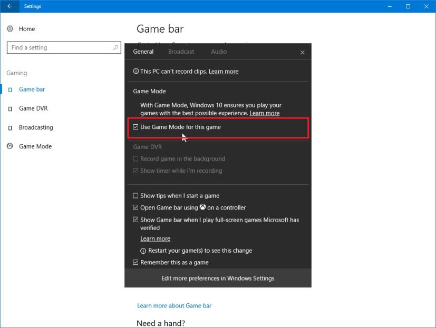Open Learn more about recording clips
Viewport: 436px width, 328px height.
[x=224, y=72]
